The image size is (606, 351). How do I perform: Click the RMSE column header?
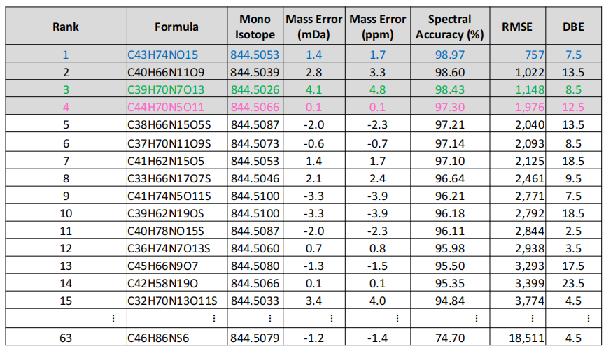coord(516,27)
